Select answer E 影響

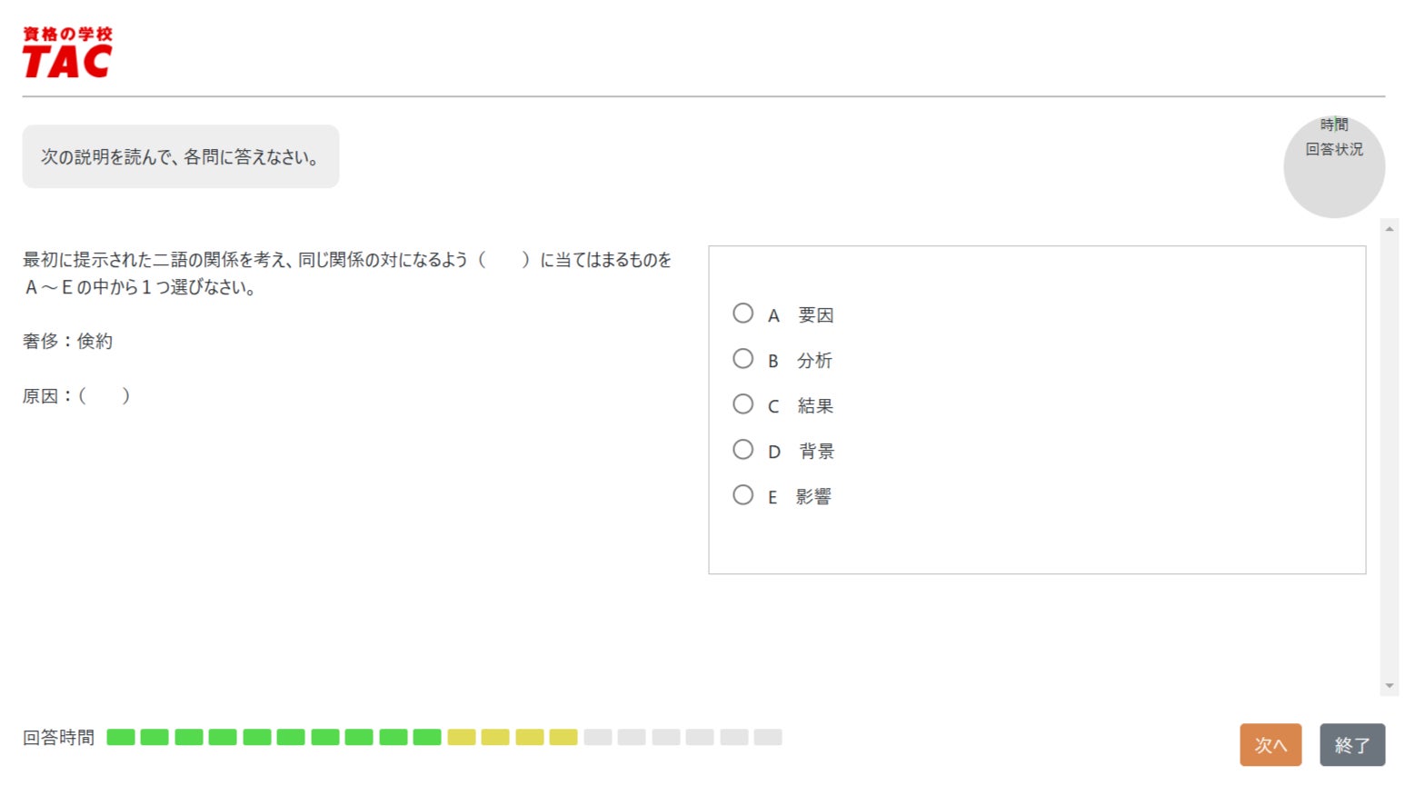(x=742, y=495)
